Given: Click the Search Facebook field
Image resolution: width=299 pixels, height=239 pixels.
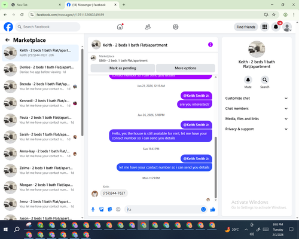Looking at the screenshot, I should 48,27.
